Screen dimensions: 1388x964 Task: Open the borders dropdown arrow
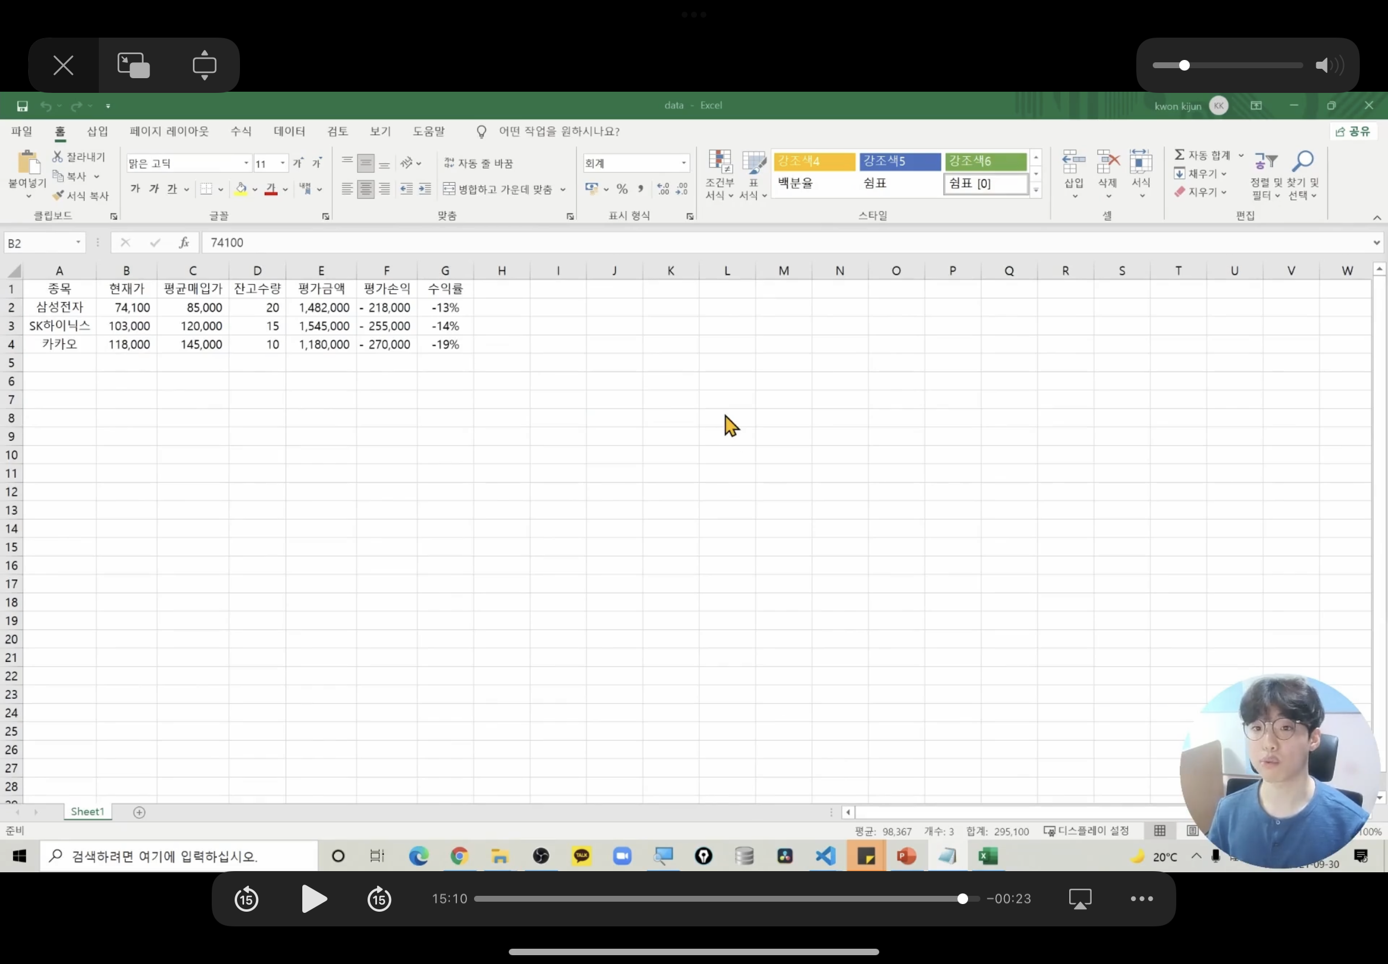(221, 190)
